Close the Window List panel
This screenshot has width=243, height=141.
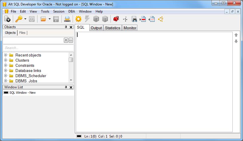71,87
